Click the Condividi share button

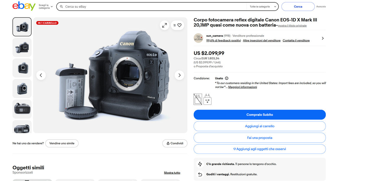175,143
